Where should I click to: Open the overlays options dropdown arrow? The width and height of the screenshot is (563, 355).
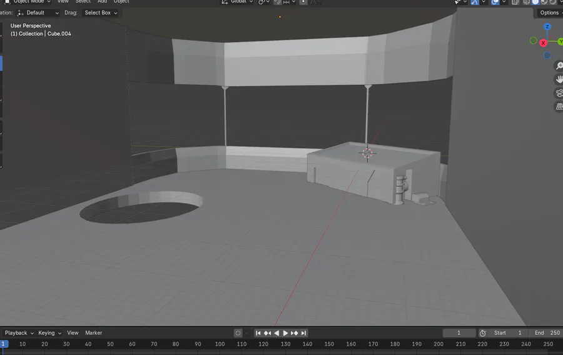point(504,2)
